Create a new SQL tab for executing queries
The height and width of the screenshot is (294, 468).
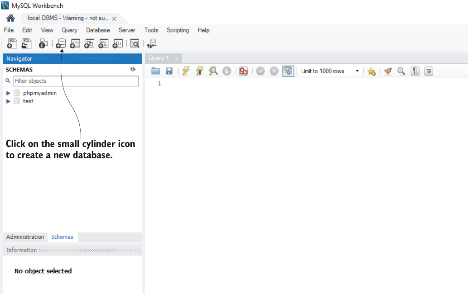click(11, 43)
